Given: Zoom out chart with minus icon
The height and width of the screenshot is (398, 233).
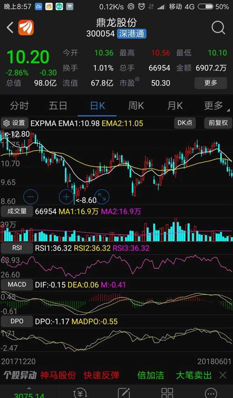Looking at the screenshot, I should click(x=31, y=196).
